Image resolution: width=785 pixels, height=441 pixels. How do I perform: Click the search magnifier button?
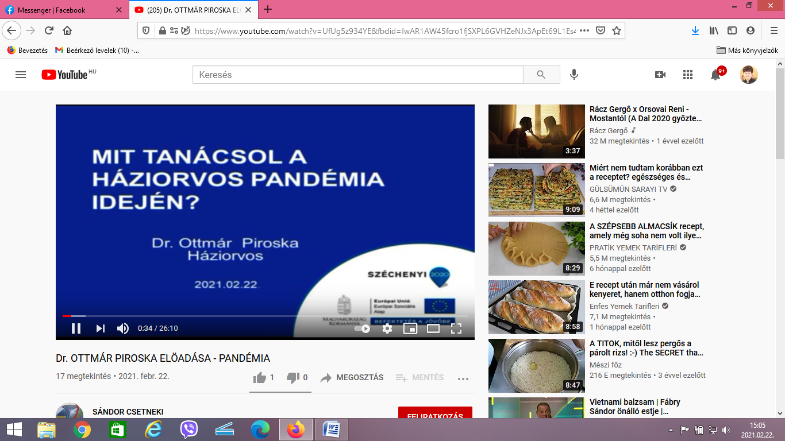(541, 75)
